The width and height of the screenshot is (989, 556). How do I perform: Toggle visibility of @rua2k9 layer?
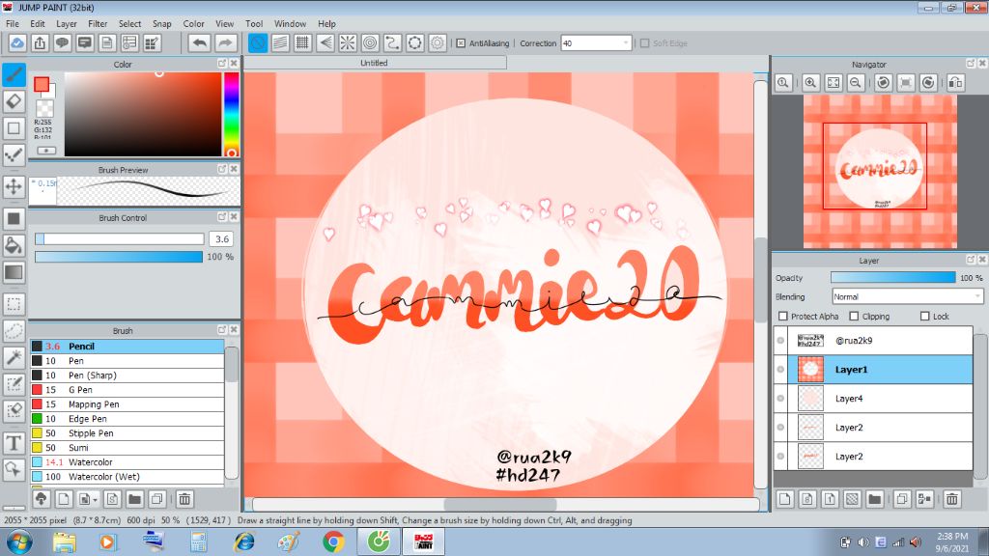(780, 341)
